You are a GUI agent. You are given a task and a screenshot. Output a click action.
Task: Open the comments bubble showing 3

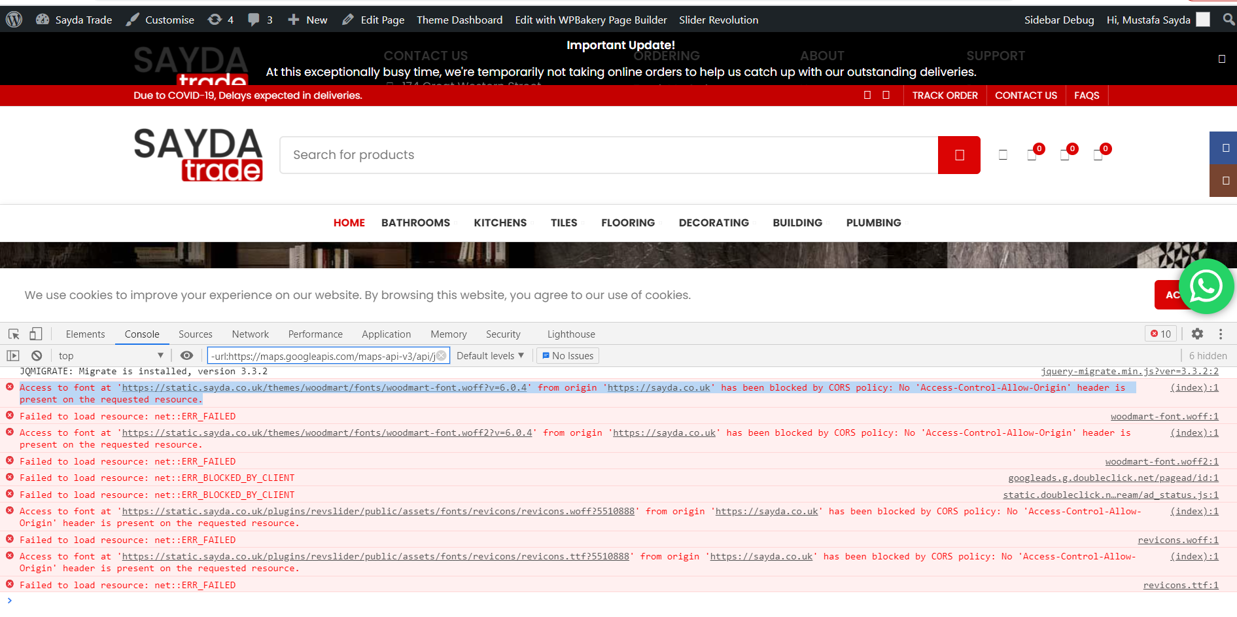point(260,20)
